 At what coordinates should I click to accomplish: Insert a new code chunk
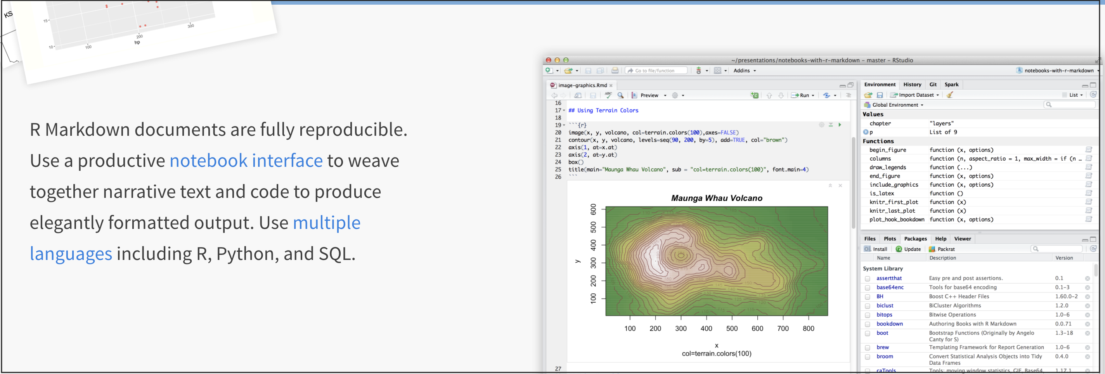coord(754,95)
